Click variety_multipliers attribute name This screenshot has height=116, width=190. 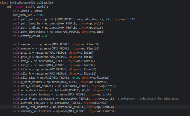point(36,111)
